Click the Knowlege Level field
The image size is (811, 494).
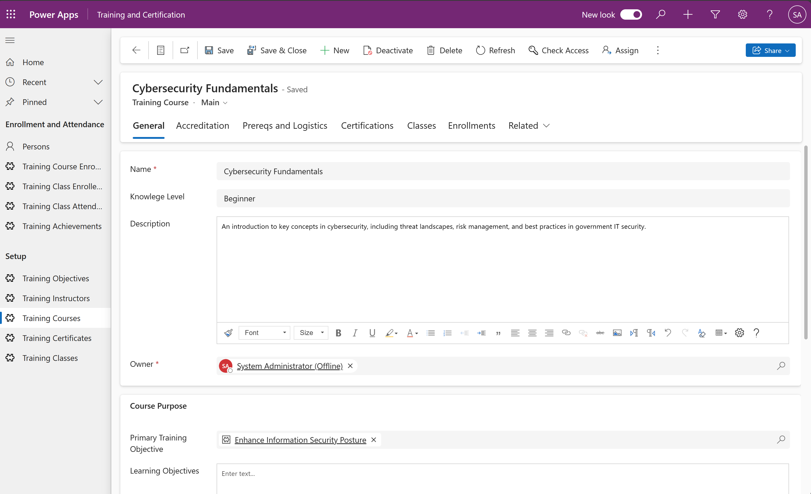click(503, 198)
